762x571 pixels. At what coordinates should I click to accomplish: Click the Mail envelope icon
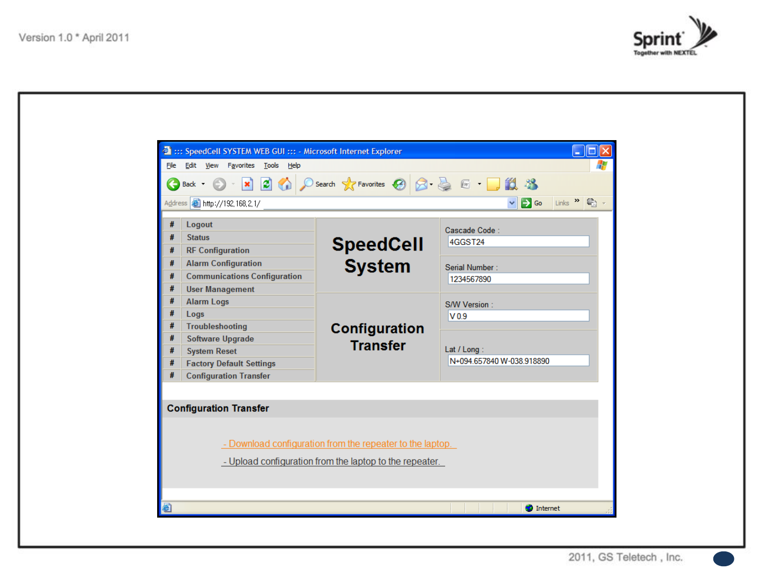pos(421,184)
